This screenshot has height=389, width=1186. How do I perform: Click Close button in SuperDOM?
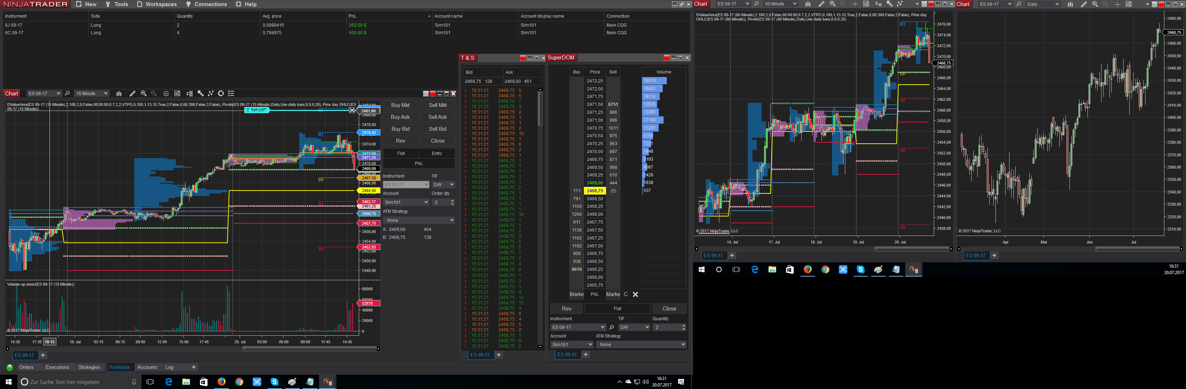(670, 309)
